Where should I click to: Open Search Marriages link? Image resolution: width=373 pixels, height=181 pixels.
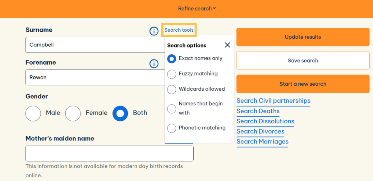point(262,142)
